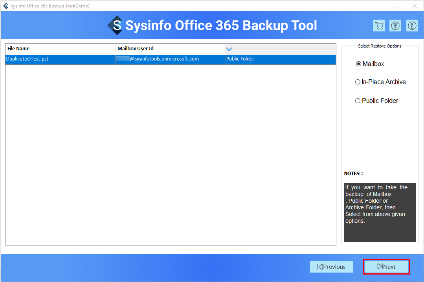
Task: Click the app icon in title bar
Action: 6,5
